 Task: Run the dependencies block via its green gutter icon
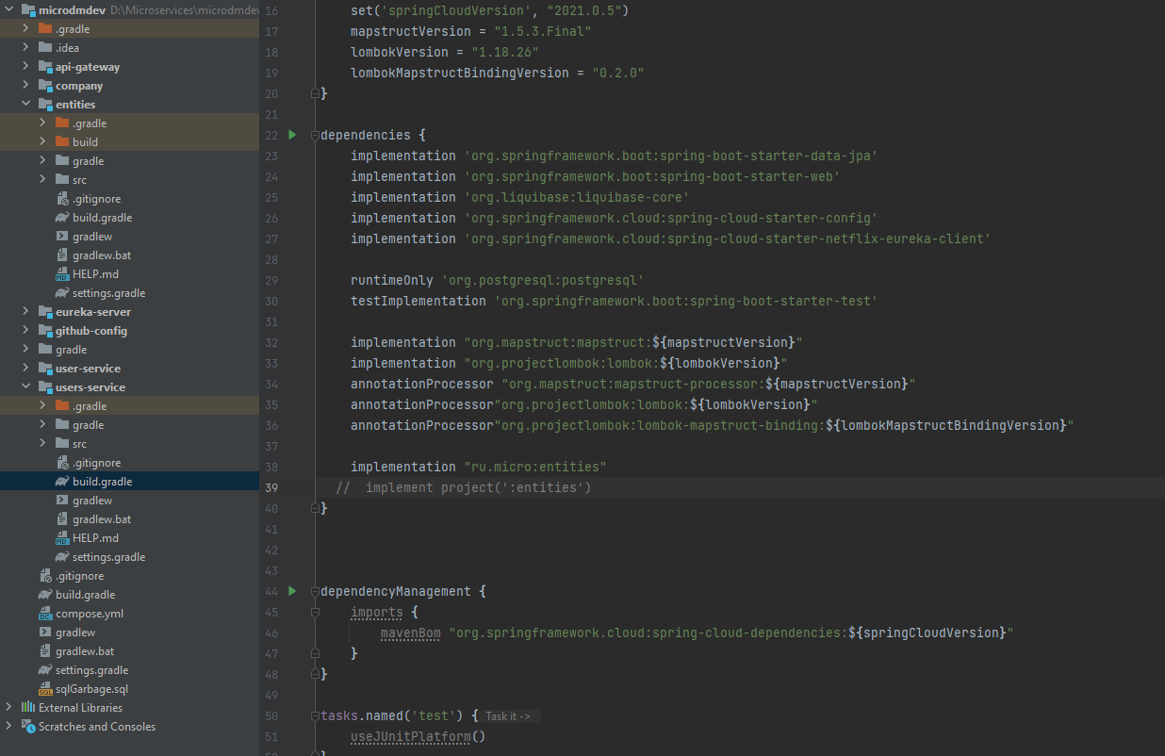tap(291, 135)
